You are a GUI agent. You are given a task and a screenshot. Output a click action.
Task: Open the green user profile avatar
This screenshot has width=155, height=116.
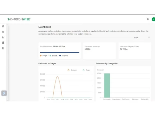point(153,19)
